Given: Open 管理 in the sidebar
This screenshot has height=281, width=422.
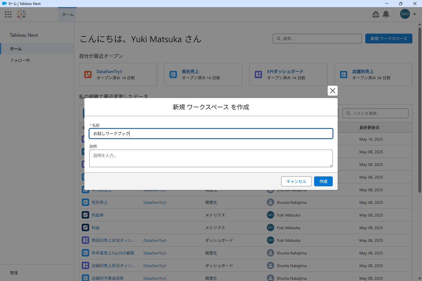Looking at the screenshot, I should pos(14,273).
